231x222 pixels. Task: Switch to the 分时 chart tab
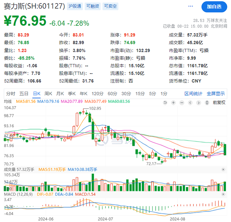(x=10, y=93)
